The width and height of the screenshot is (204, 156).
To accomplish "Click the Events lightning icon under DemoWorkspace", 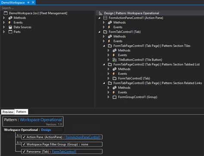I will pos(9,22).
